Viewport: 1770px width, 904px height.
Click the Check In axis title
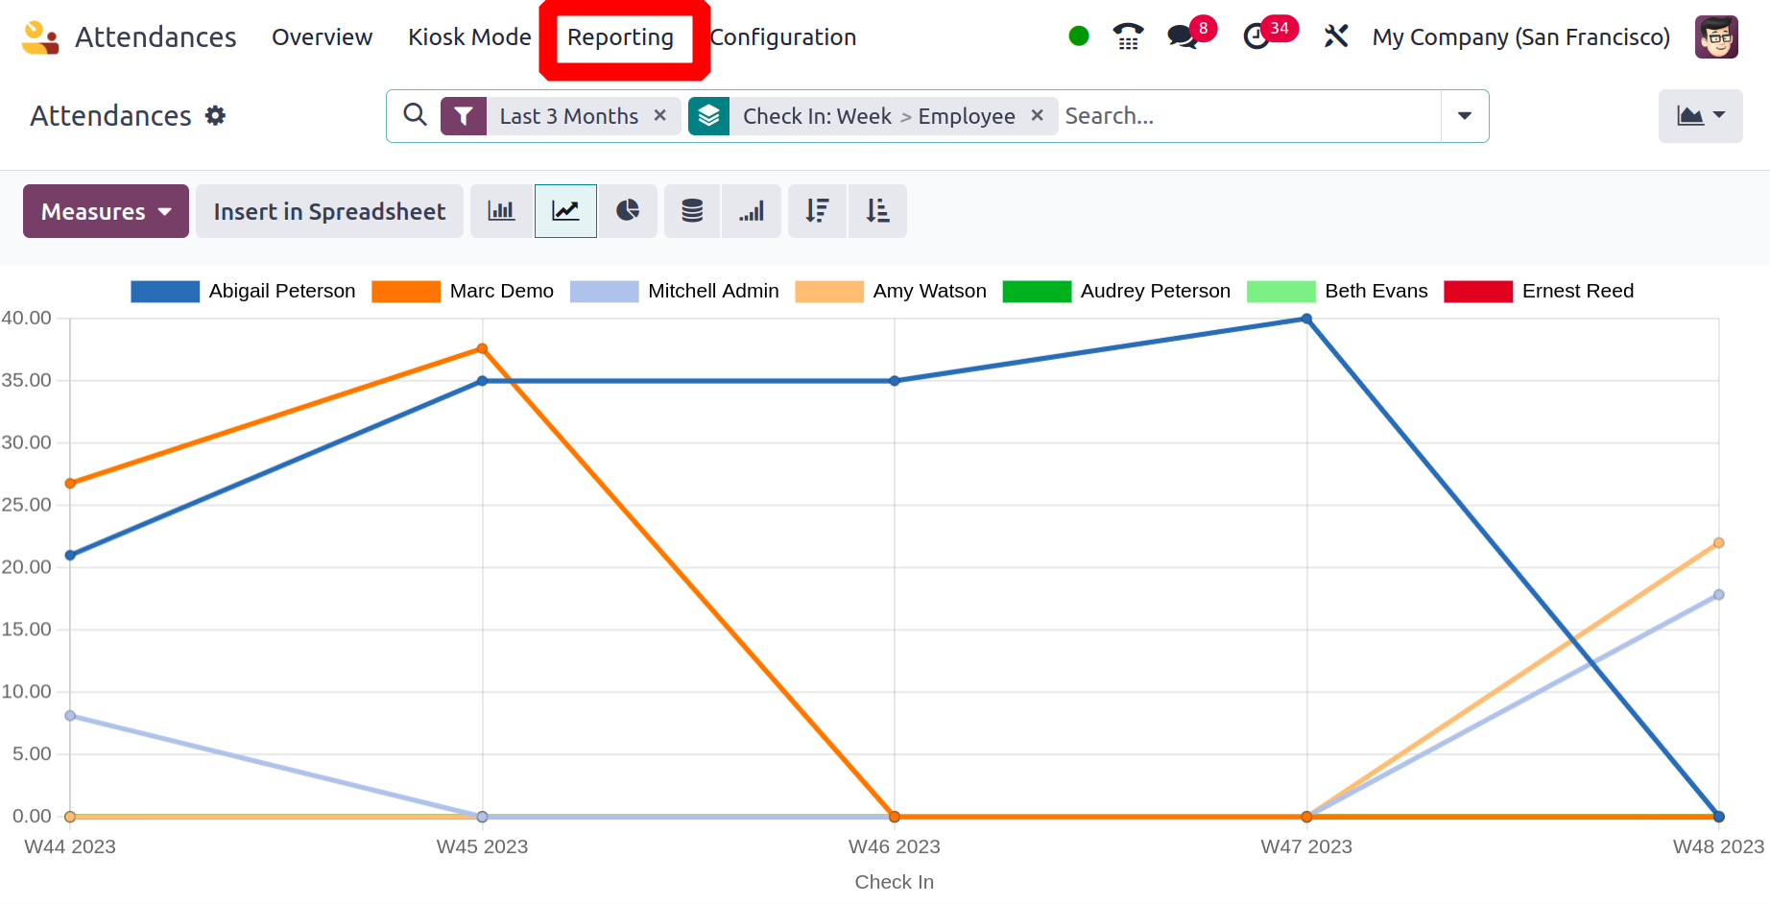coord(894,882)
